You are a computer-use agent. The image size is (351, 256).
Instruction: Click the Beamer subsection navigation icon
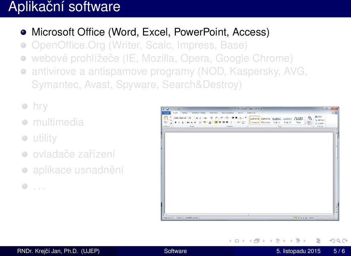click(278, 241)
